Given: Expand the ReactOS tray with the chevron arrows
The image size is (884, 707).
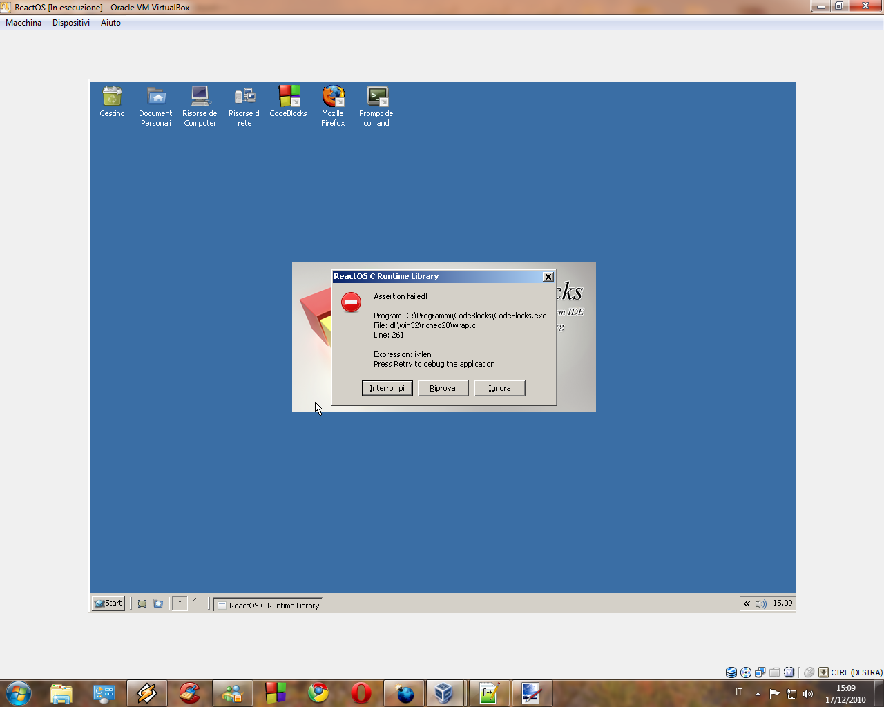Looking at the screenshot, I should tap(747, 603).
